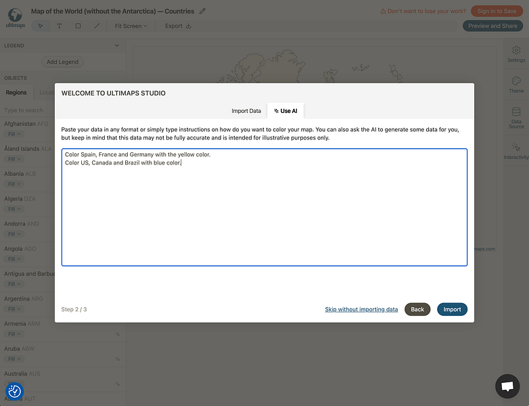Open the Theme palette panel
529x406 pixels.
pos(516,85)
